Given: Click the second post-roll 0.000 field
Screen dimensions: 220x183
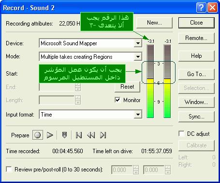Looking at the screenshot, I should pyautogui.click(x=154, y=170).
